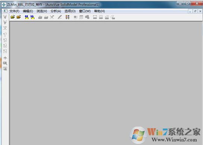Click the orange open-folder icon

coord(19,17)
